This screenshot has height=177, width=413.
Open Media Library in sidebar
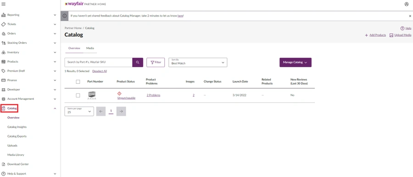coord(16,155)
